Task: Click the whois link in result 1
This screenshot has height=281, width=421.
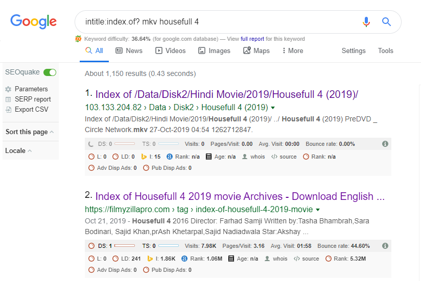Action: coord(258,157)
